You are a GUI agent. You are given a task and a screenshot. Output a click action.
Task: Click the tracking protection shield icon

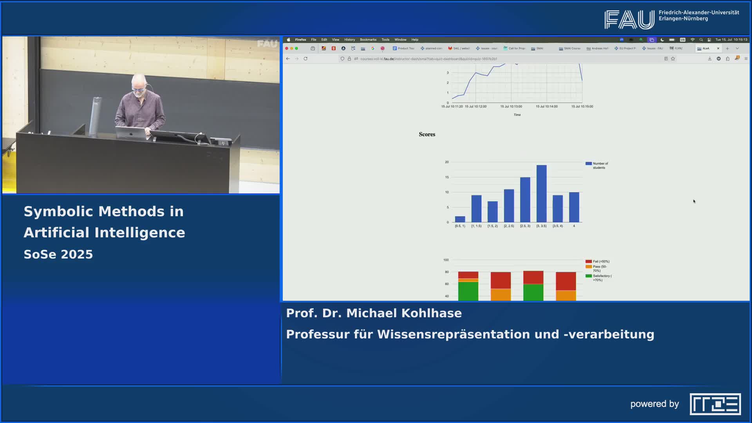tap(342, 59)
